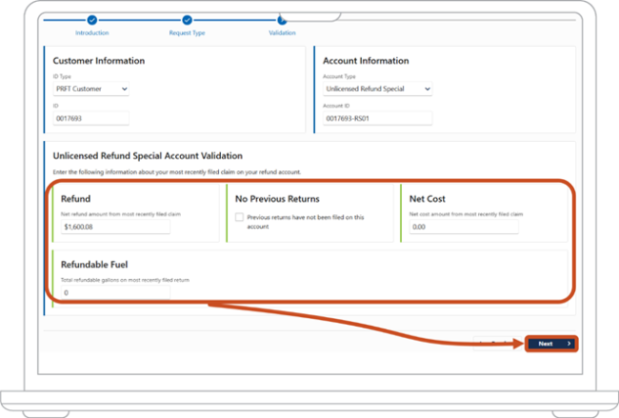Screen dimensions: 619x418
Task: Go to the Request Type step label
Action: (187, 32)
